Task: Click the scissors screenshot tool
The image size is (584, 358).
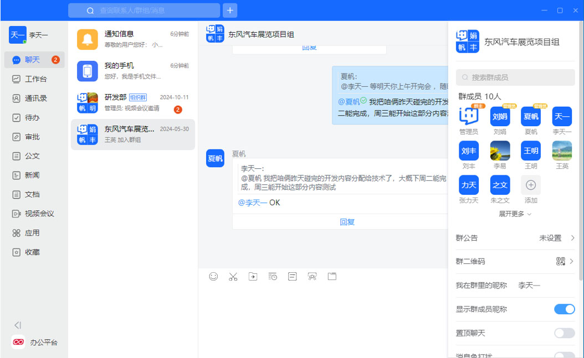Action: coord(233,277)
